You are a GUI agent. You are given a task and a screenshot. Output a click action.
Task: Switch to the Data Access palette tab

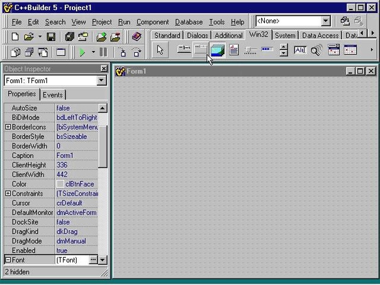[x=320, y=35]
